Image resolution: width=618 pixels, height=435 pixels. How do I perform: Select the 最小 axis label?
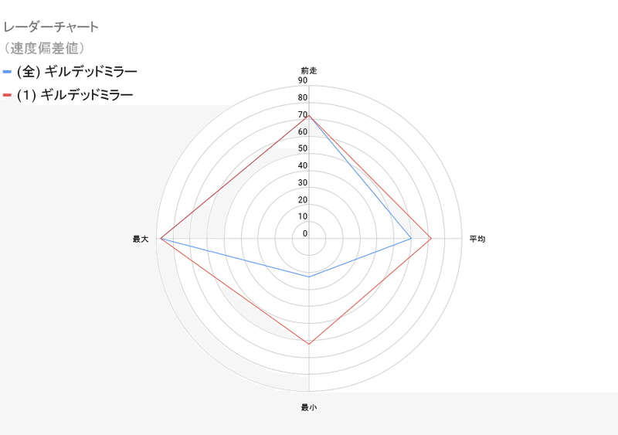click(x=309, y=407)
